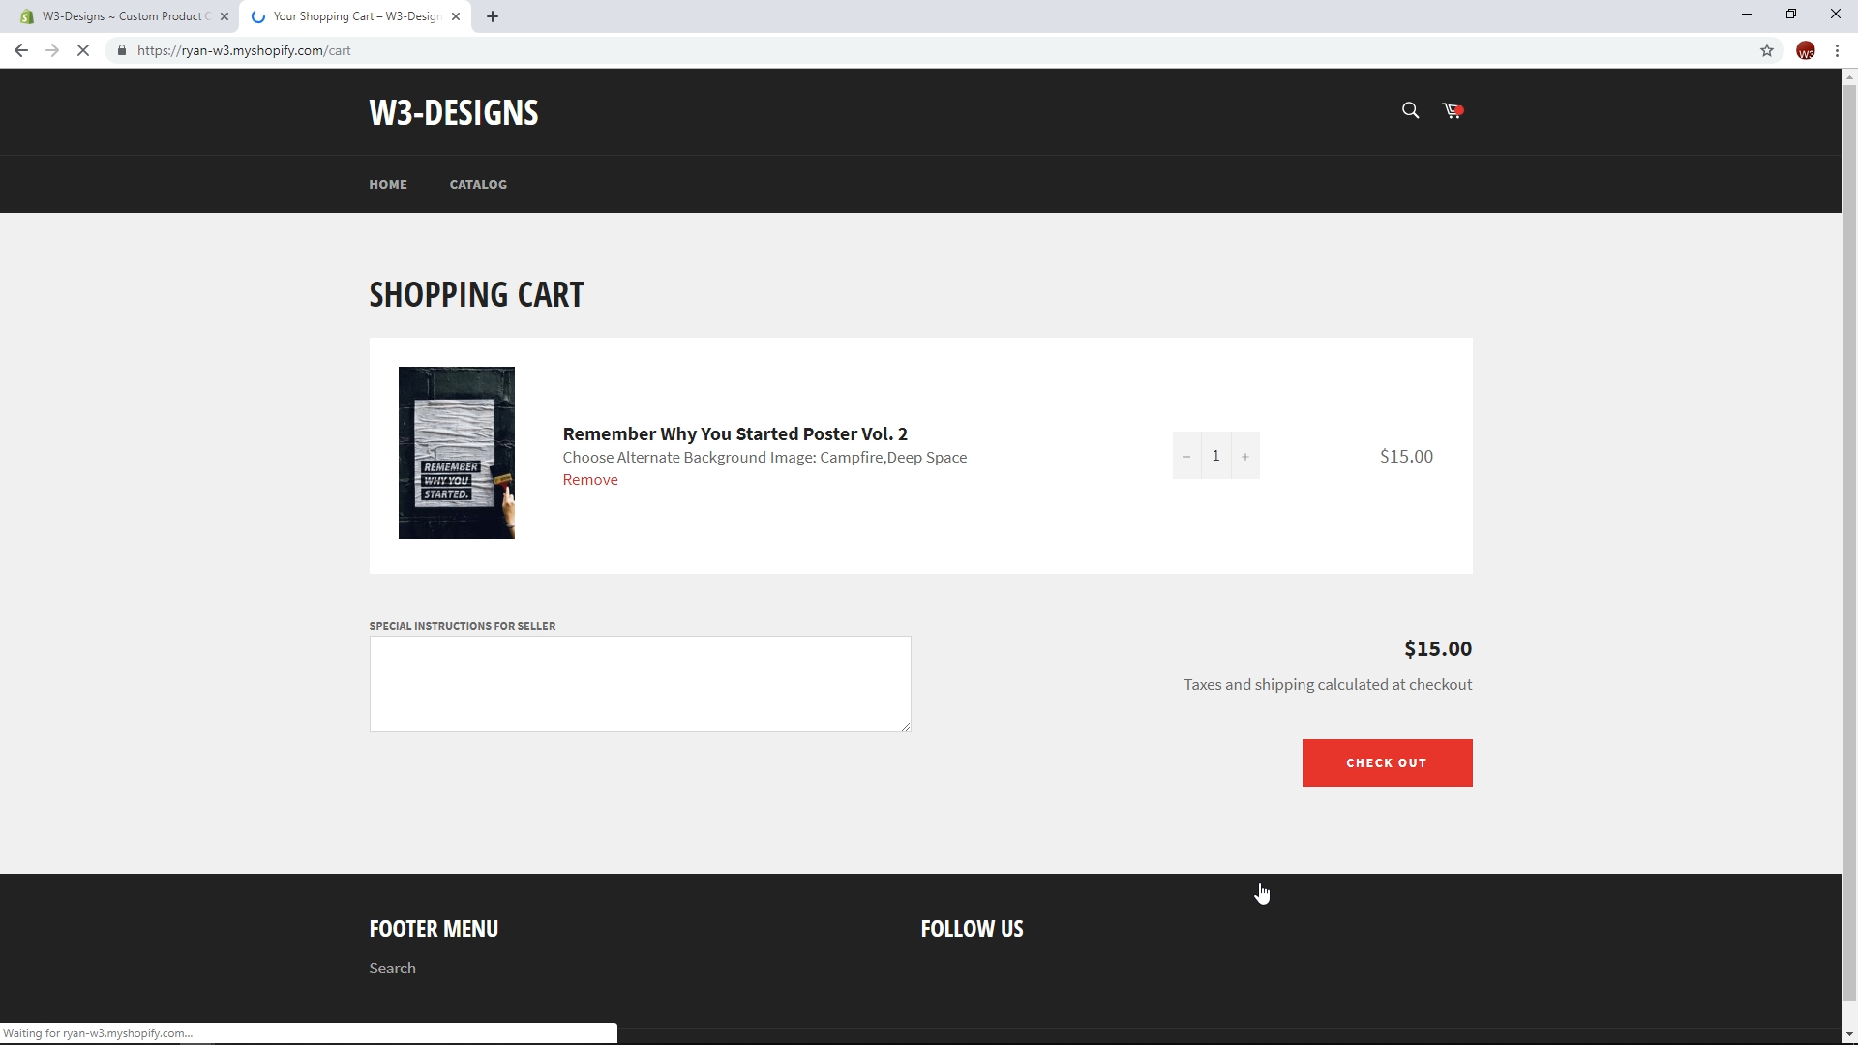The height and width of the screenshot is (1045, 1858).
Task: Close the Your Shopping Cart tab
Action: 456,16
